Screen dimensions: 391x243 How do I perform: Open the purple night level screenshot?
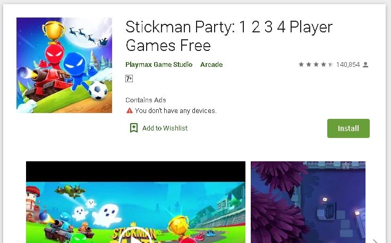pos(308,202)
